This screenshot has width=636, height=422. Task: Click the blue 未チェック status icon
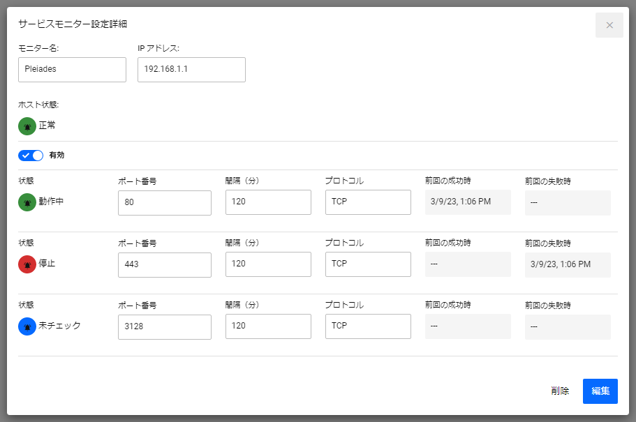tap(27, 326)
